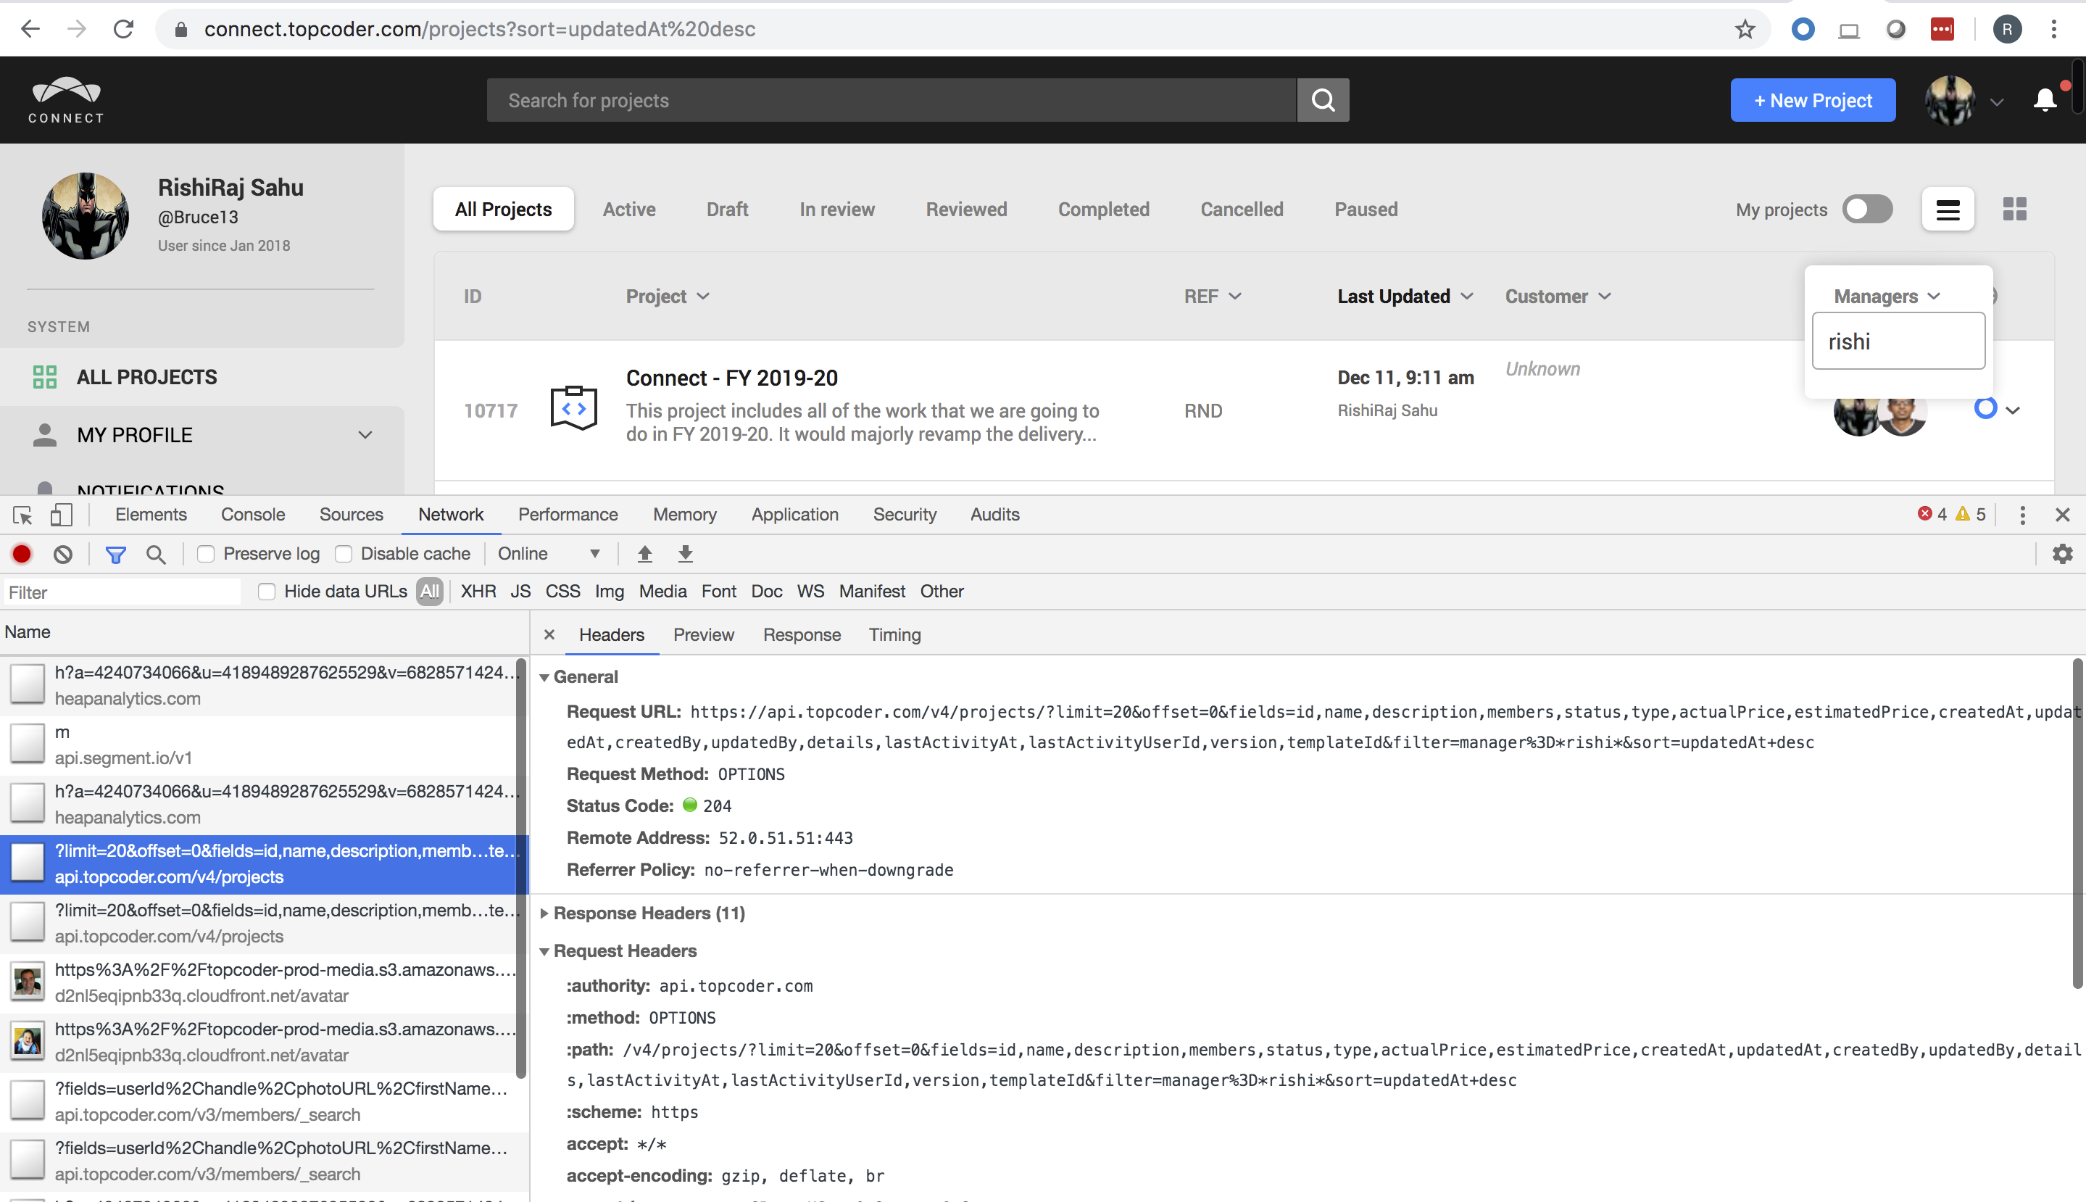This screenshot has height=1202, width=2086.
Task: Click the search magnifier button
Action: (x=1323, y=100)
